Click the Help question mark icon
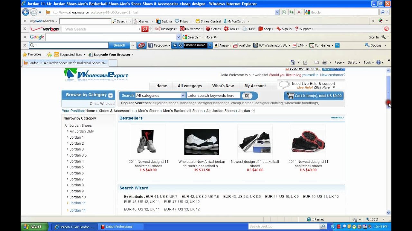This screenshot has width=412, height=231. (x=379, y=62)
